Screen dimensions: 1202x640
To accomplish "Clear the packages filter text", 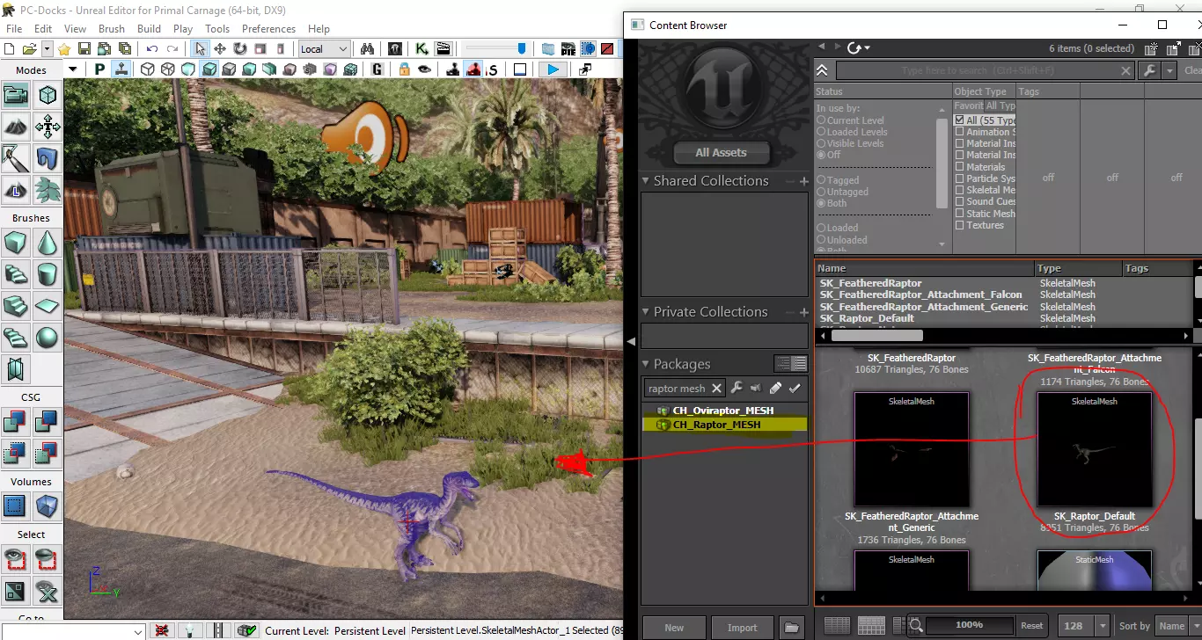I will pos(716,389).
